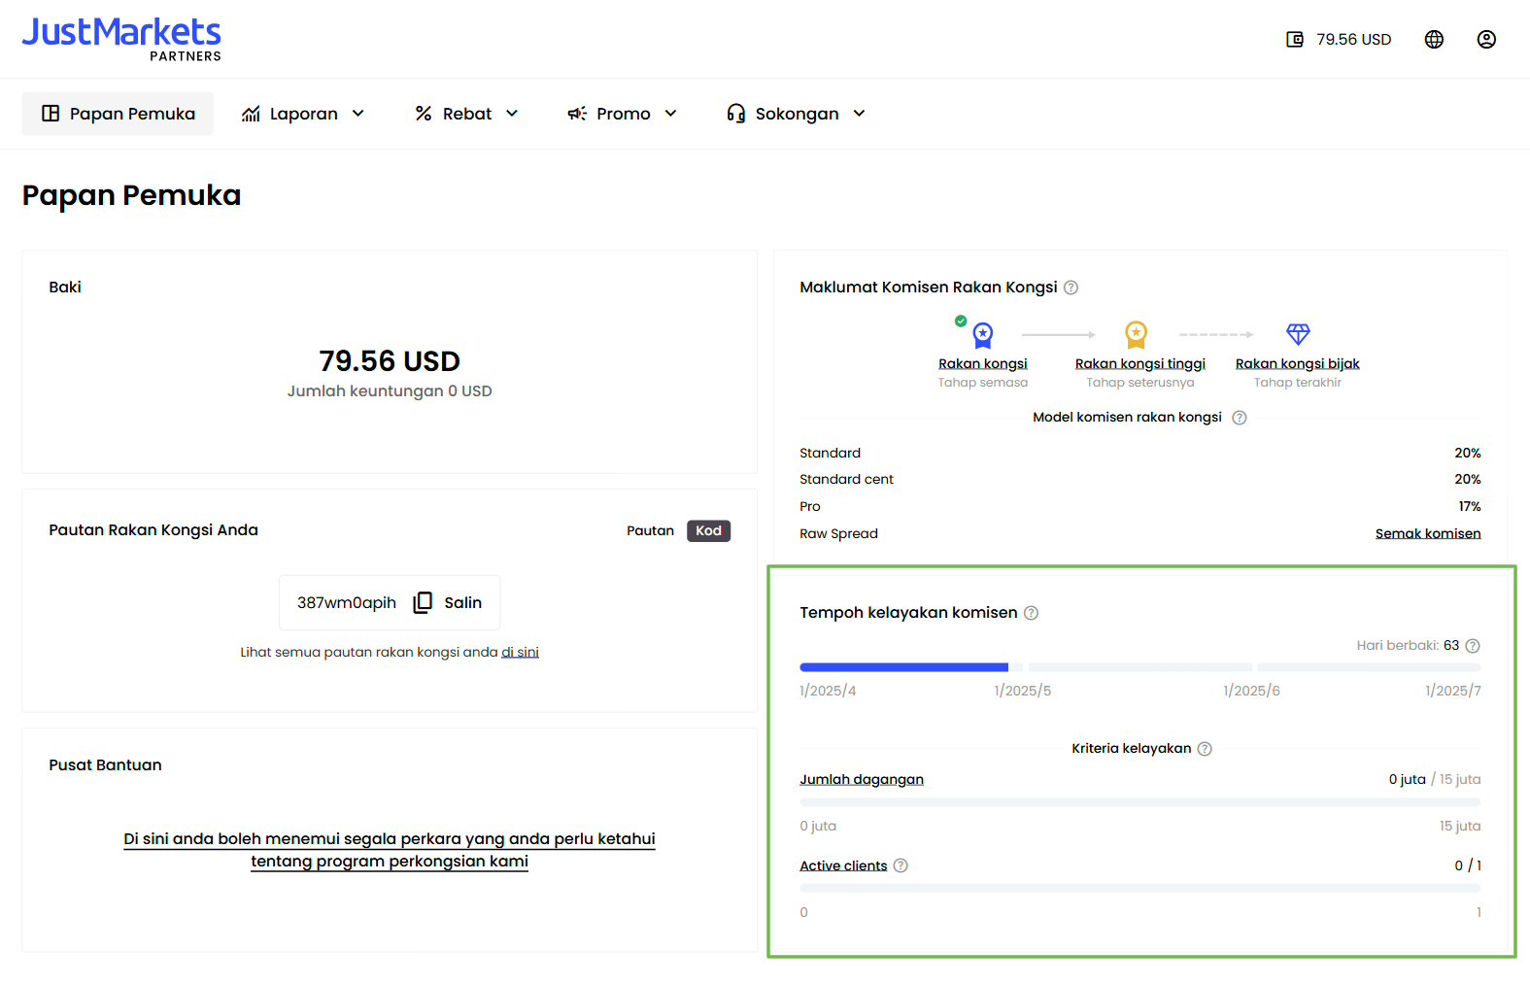Click the Standard cent commission row
The width and height of the screenshot is (1530, 983).
pyautogui.click(x=1140, y=479)
